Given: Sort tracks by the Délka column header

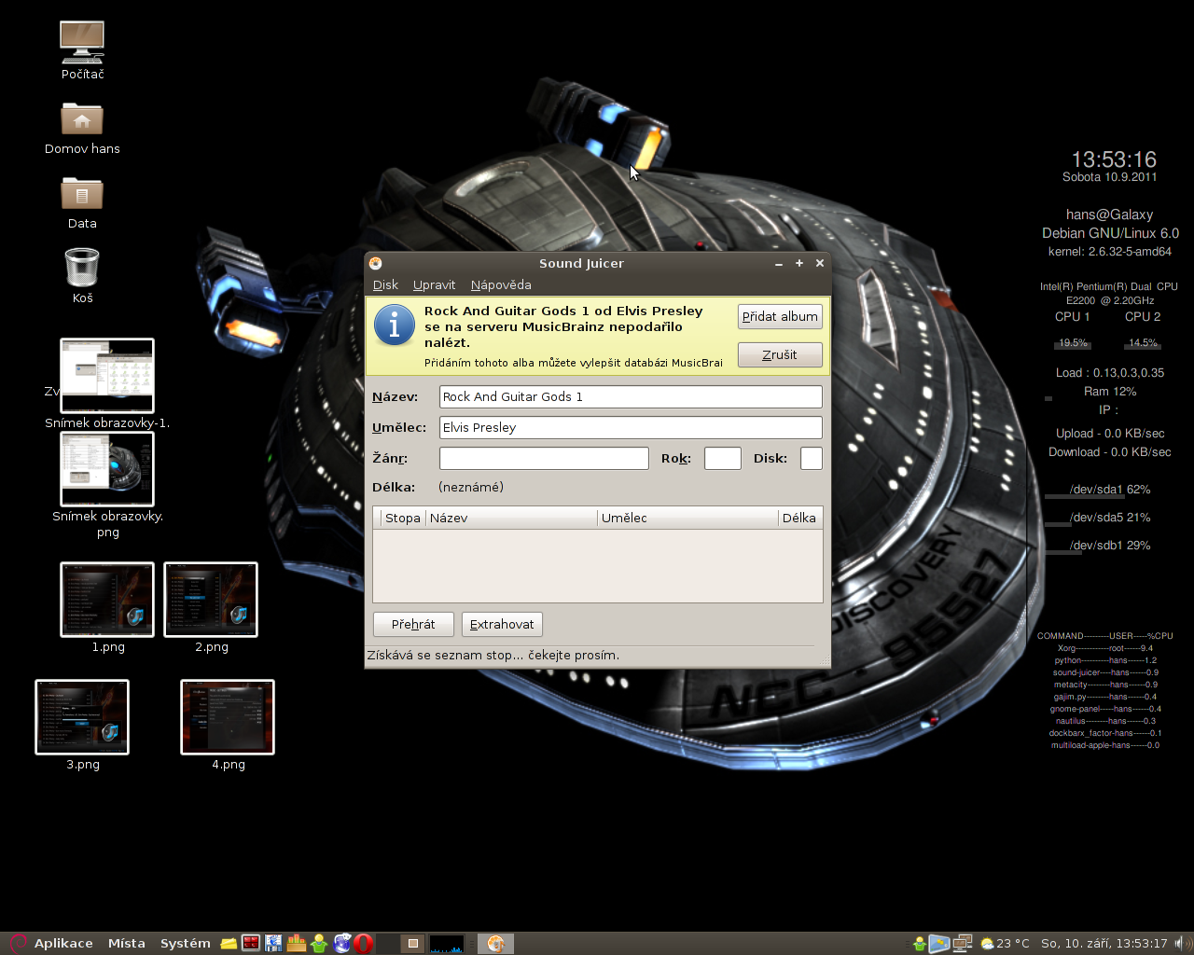Looking at the screenshot, I should 799,519.
